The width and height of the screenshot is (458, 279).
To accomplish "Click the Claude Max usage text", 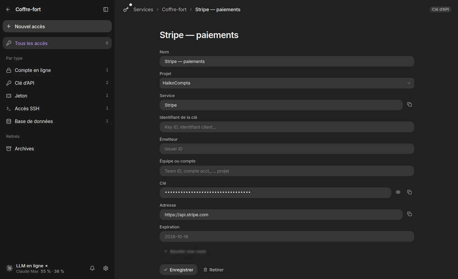I will click(x=40, y=271).
